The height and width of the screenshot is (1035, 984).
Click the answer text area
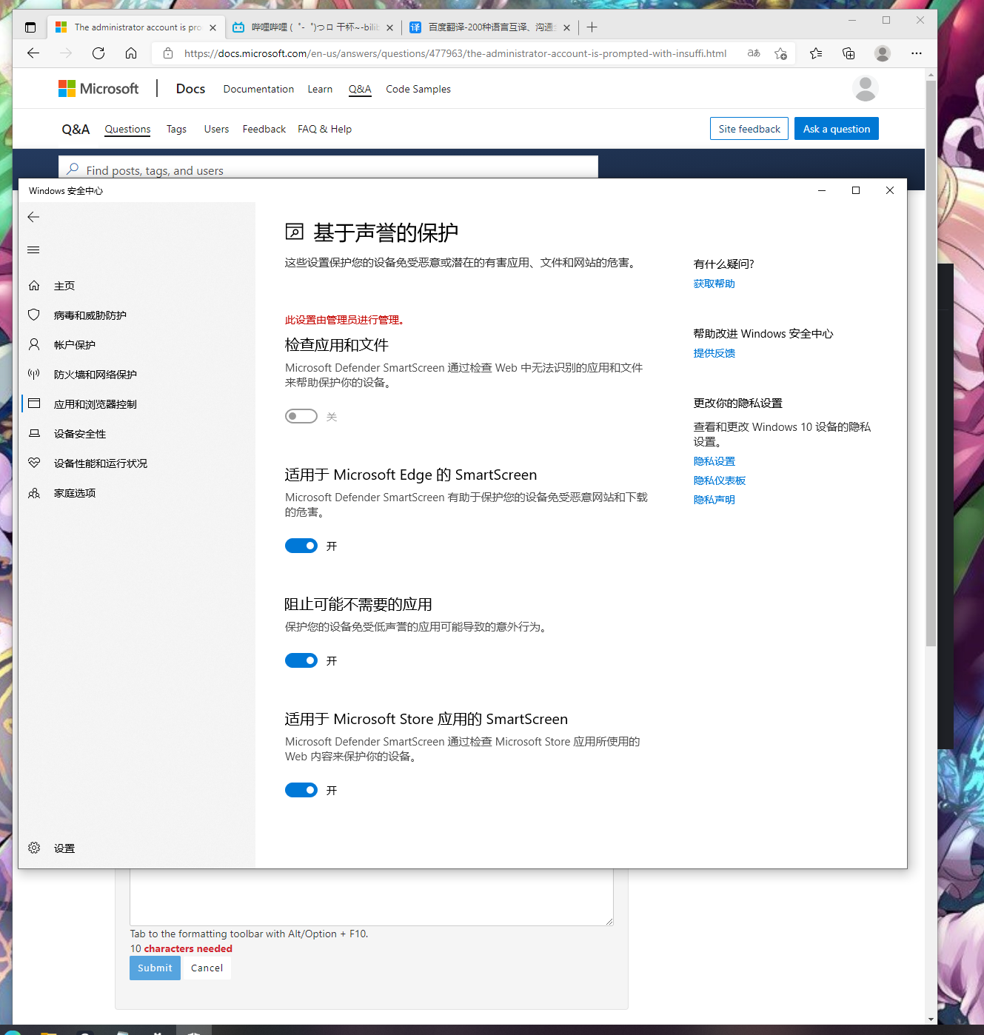point(372,897)
